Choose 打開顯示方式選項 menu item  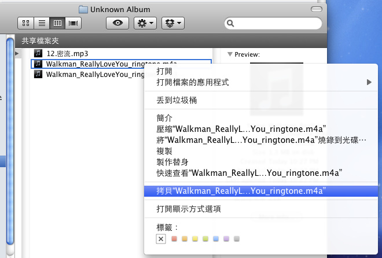pos(260,209)
